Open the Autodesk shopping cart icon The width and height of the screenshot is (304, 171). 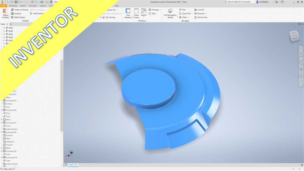click(276, 2)
